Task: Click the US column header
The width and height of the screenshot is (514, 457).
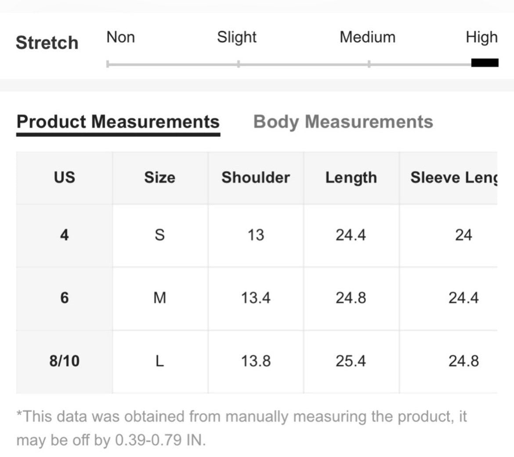Action: click(x=65, y=178)
